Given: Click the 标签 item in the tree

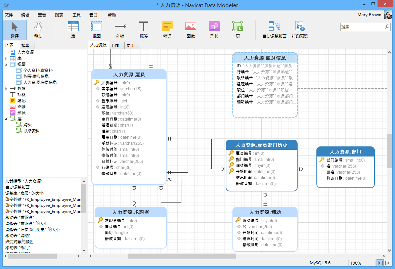Looking at the screenshot, I should (21, 94).
